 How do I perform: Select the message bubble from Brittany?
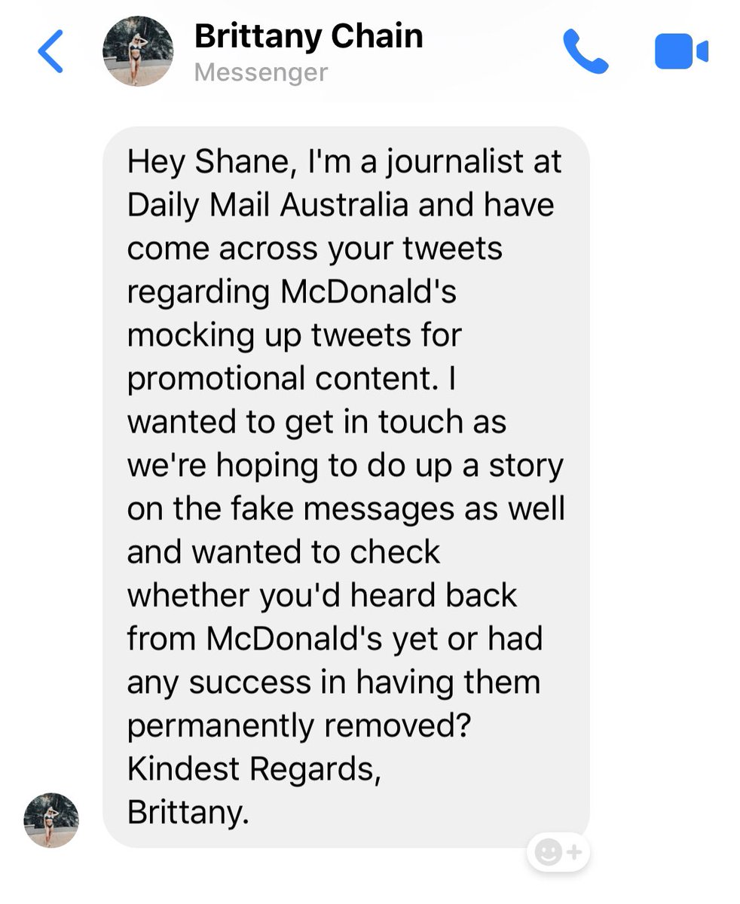(346, 487)
